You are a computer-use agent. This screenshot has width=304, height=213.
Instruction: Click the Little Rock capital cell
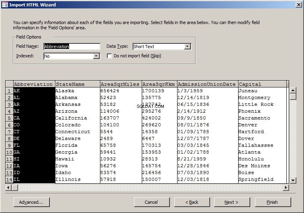262,104
